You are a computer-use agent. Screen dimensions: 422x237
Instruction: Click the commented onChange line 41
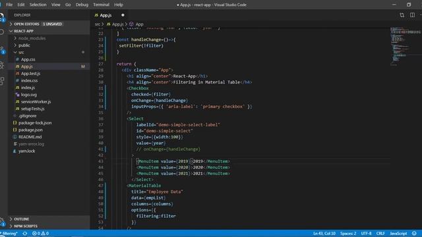[168, 149]
